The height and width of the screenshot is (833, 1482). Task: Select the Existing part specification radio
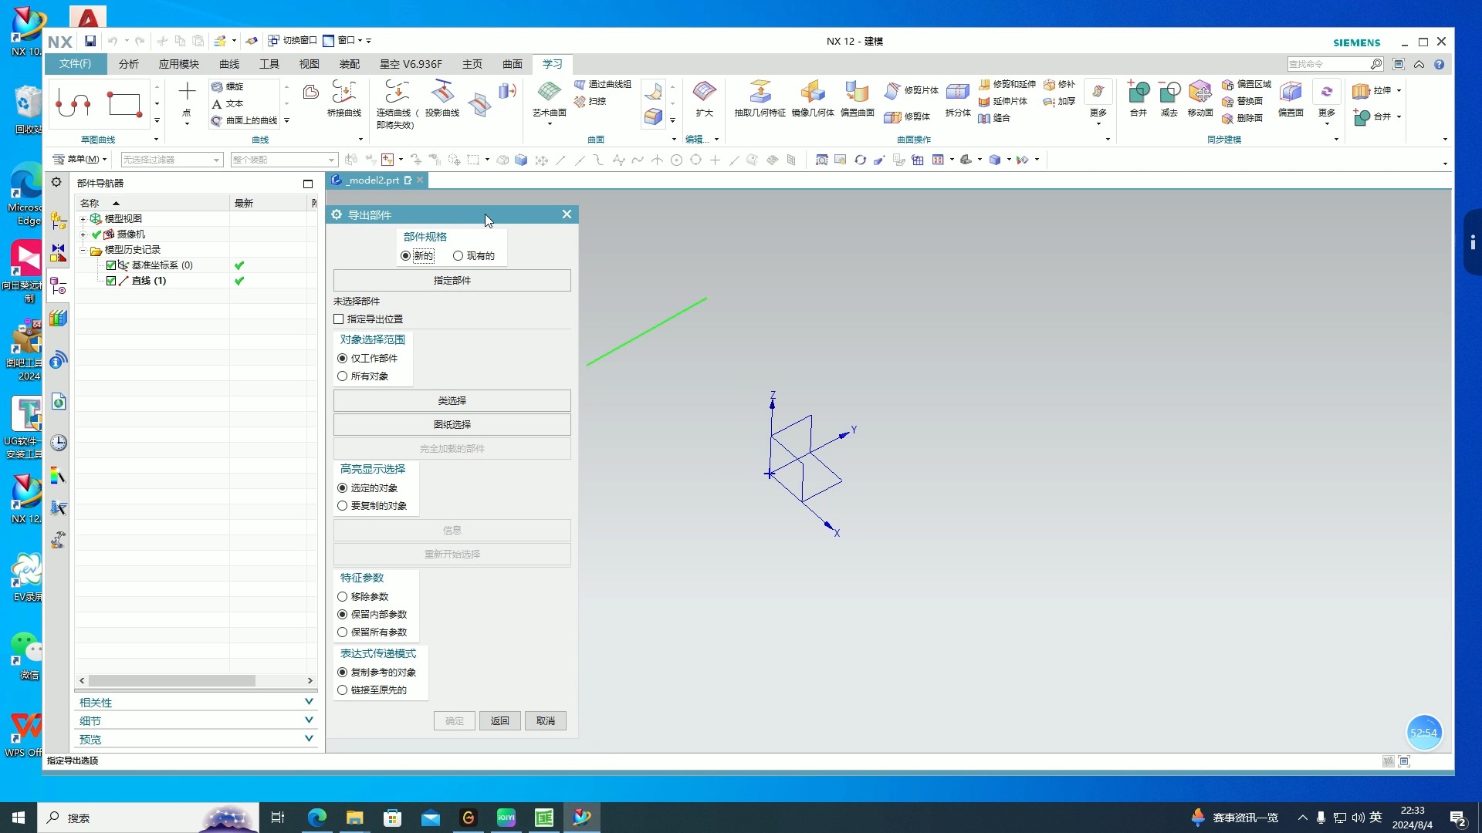coord(458,256)
